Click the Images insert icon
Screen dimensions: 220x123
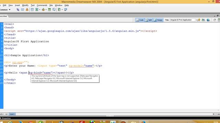coord(37,10)
